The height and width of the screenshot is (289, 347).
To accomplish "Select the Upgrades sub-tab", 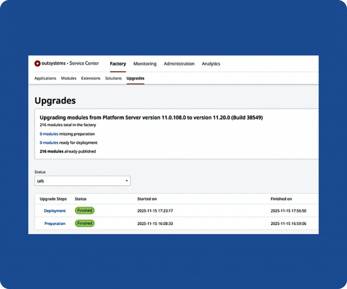I will pos(136,78).
